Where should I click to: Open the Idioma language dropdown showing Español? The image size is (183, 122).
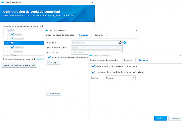coord(120,78)
